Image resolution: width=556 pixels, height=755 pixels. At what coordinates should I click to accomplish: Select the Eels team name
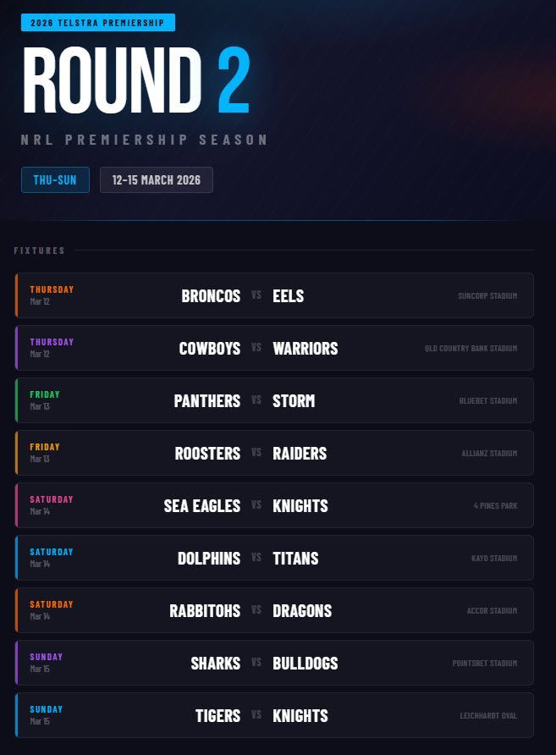tap(288, 296)
